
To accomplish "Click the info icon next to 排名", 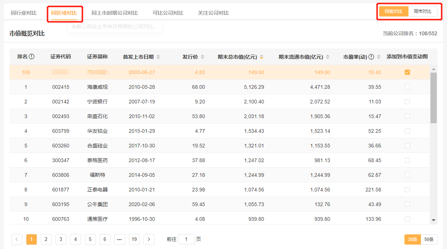I will (32, 57).
